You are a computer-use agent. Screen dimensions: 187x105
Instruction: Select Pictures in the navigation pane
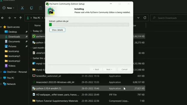pyautogui.click(x=12, y=46)
